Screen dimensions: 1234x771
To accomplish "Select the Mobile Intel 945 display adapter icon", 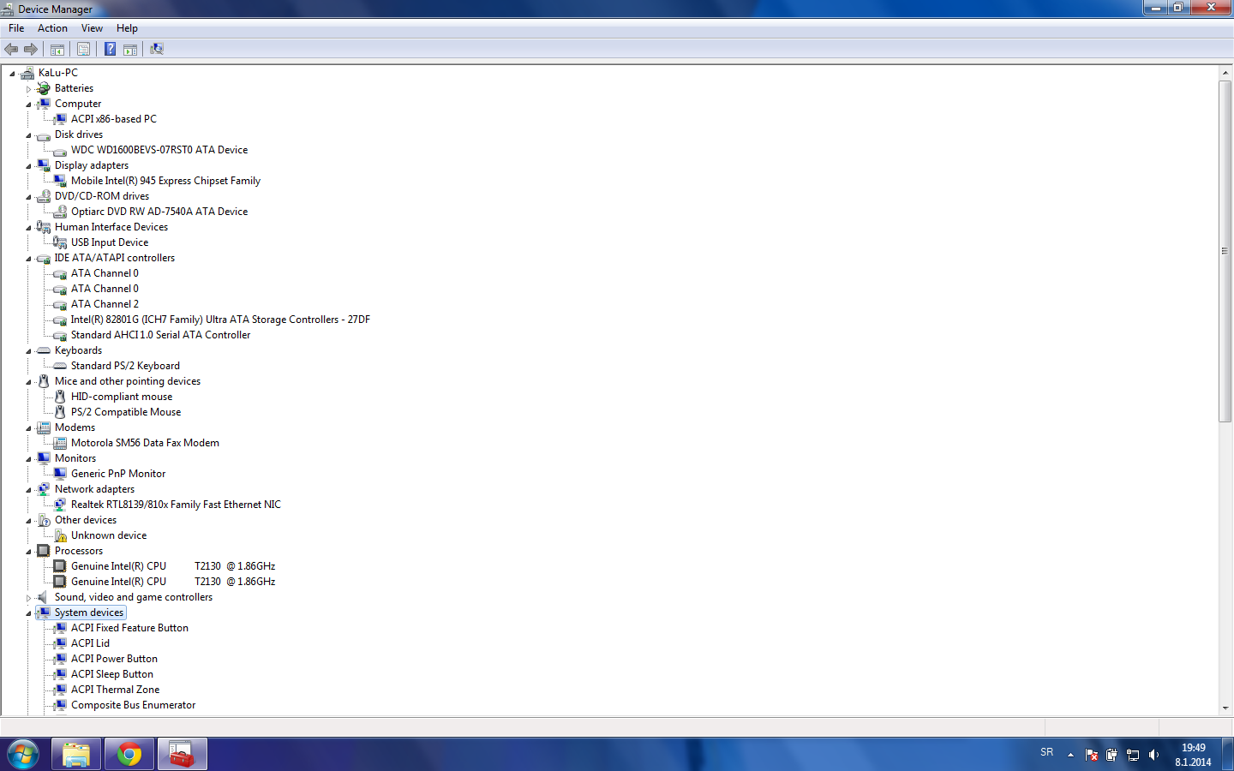I will point(60,181).
